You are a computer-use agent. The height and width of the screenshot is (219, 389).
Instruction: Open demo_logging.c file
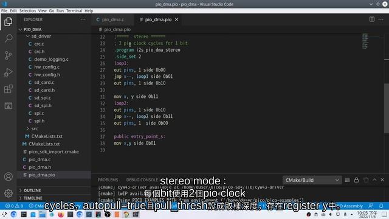[x=51, y=59]
